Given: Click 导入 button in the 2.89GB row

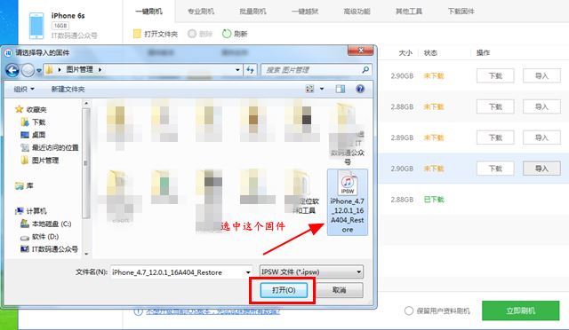Looking at the screenshot, I should 541,137.
